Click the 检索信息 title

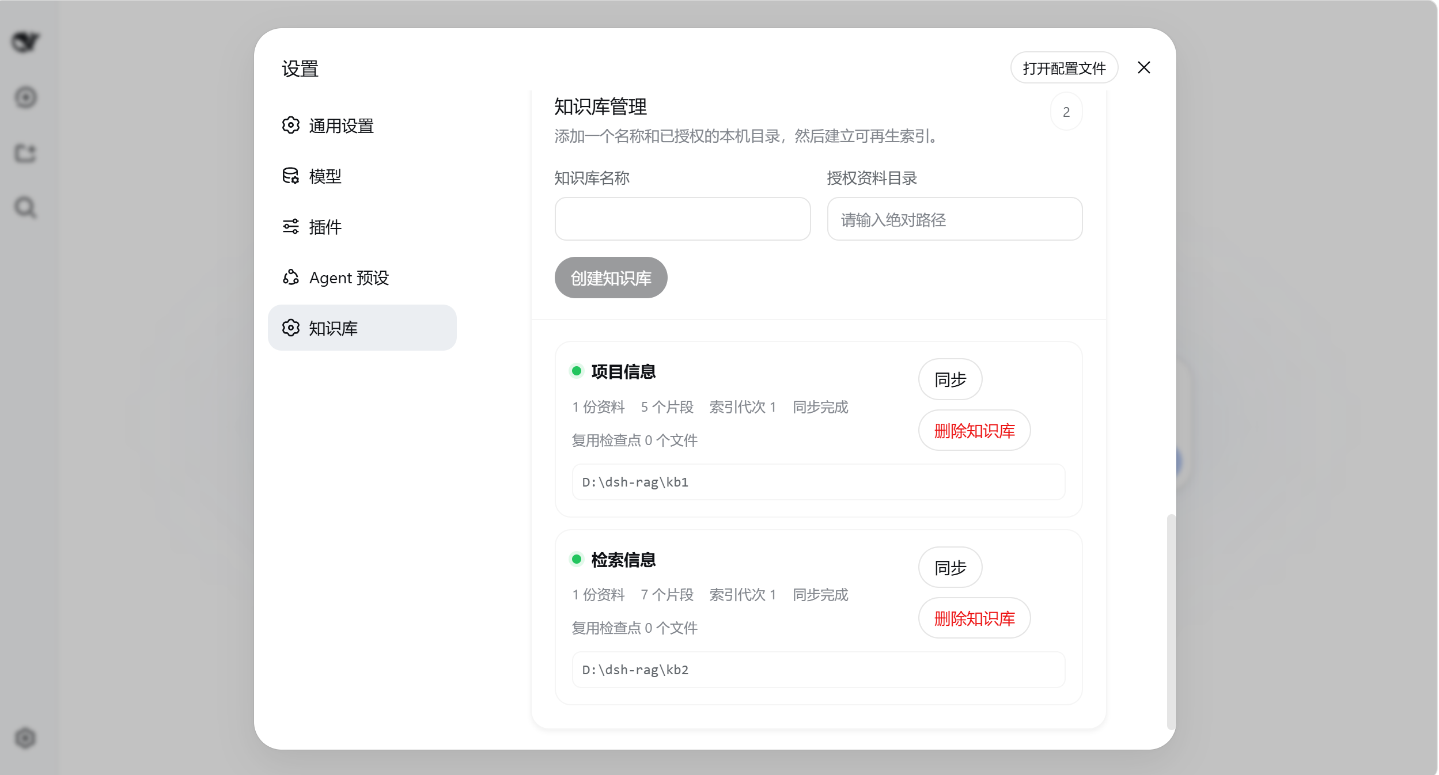[x=623, y=559]
